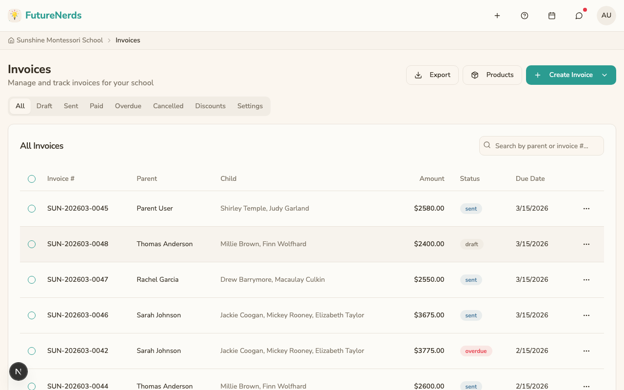Select all invoices using the header circle
624x390 pixels.
coord(32,178)
